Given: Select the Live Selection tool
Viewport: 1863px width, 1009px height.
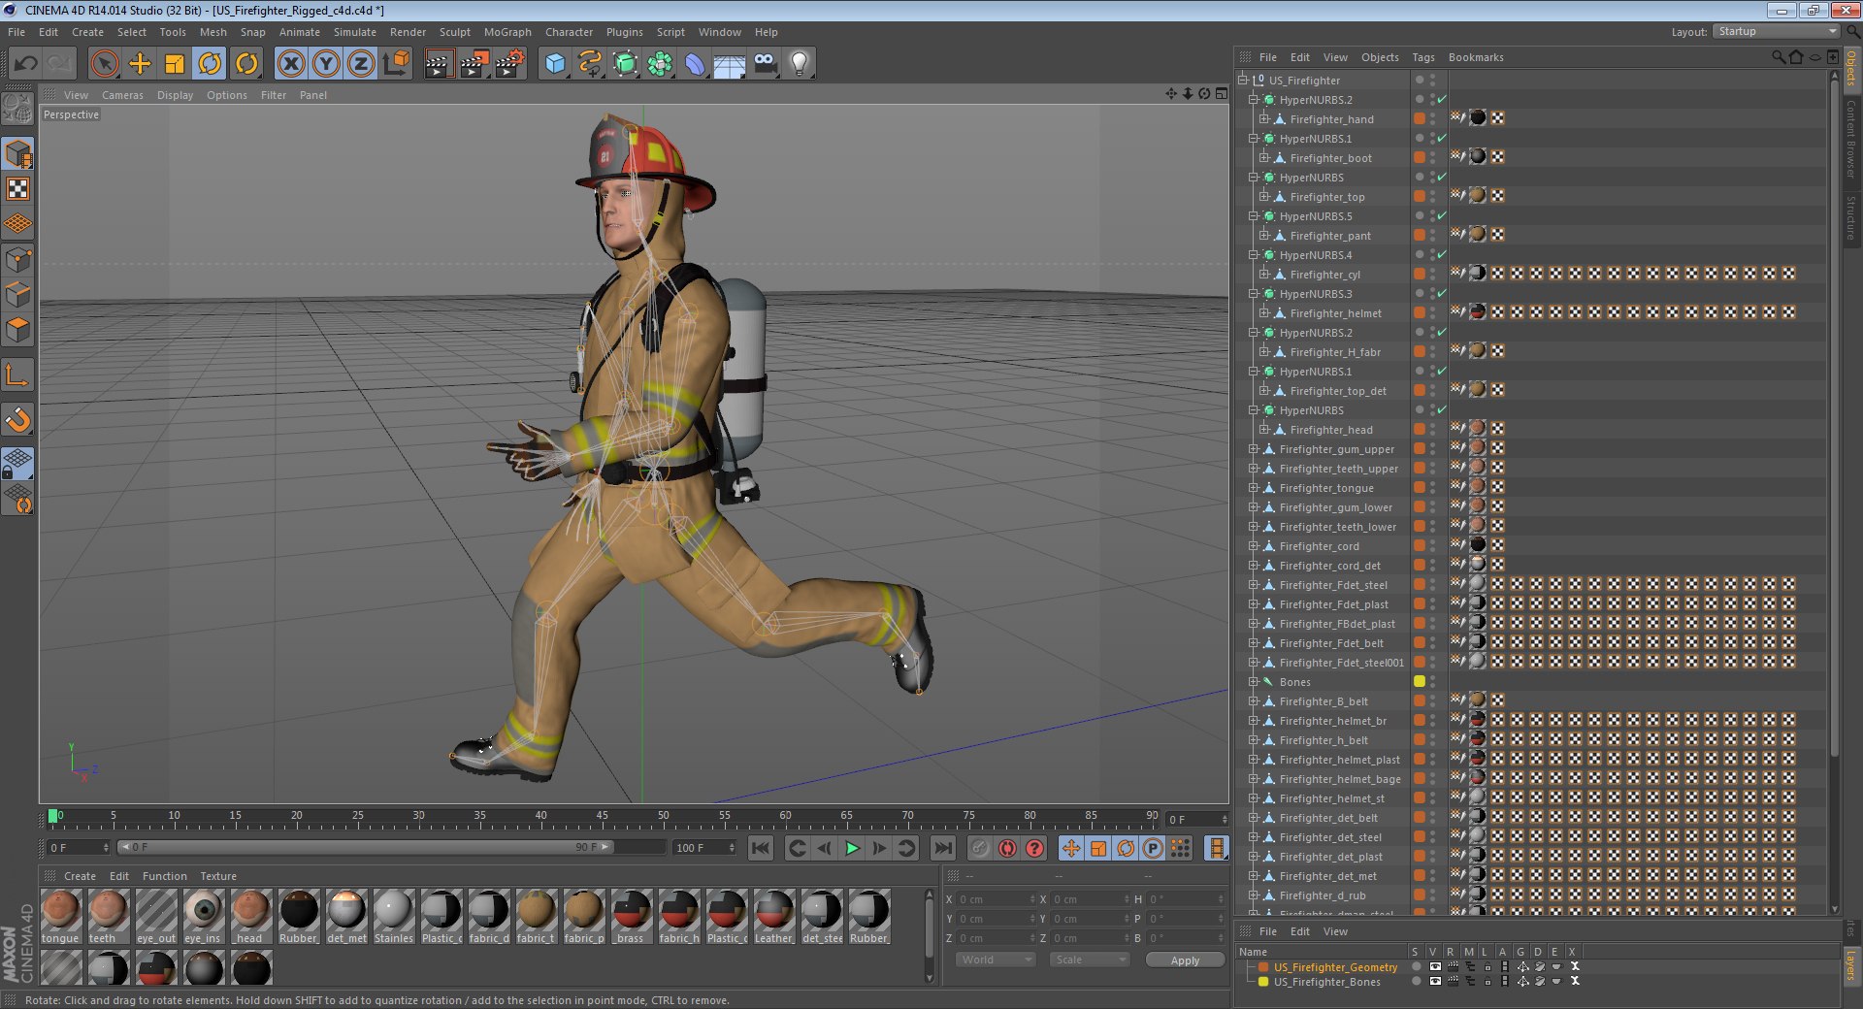Looking at the screenshot, I should point(105,64).
